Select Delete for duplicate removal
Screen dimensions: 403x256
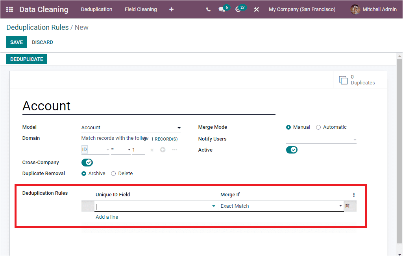pos(113,174)
